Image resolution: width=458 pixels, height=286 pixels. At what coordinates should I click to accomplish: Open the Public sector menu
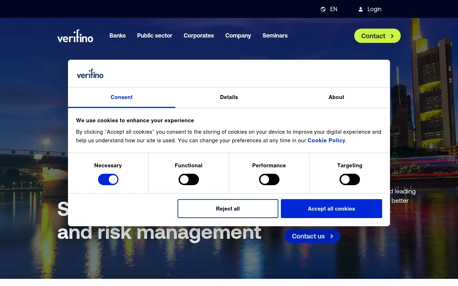[x=155, y=36]
